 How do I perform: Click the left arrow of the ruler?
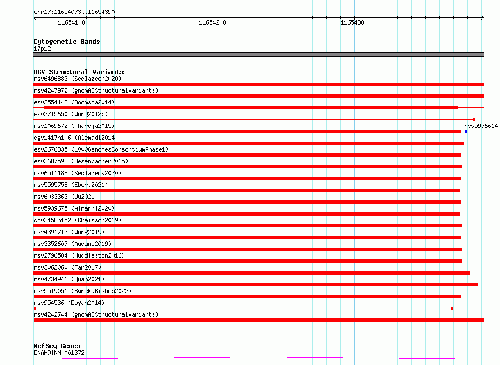pyautogui.click(x=35, y=17)
